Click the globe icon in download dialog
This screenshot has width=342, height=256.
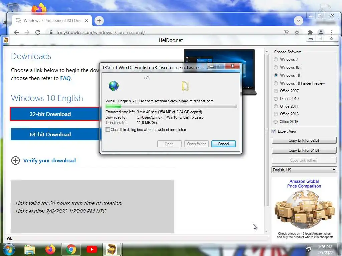click(x=114, y=86)
